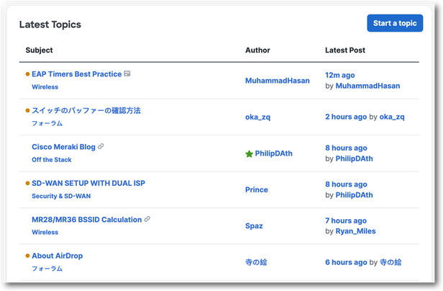Viewport: 443px width, 291px height.
Task: Open SD-WAN SETUP WITH DUAL ISP topic
Action: [88, 183]
